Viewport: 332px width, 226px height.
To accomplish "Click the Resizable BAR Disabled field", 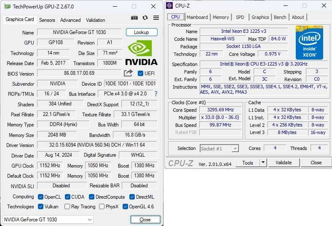I will pyautogui.click(x=139, y=186).
